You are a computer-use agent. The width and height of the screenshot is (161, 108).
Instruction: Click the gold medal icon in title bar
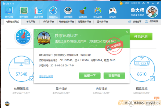[121, 3]
